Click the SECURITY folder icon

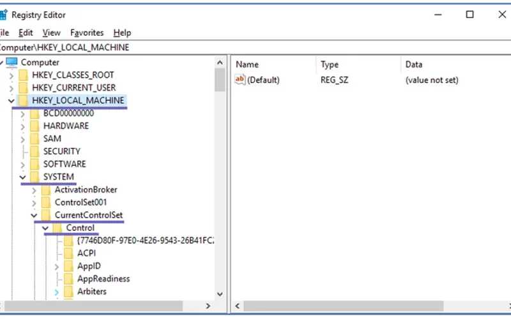coord(34,151)
